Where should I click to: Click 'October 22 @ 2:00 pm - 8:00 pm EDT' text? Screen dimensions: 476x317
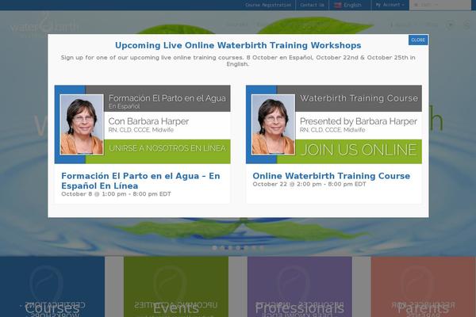(309, 184)
